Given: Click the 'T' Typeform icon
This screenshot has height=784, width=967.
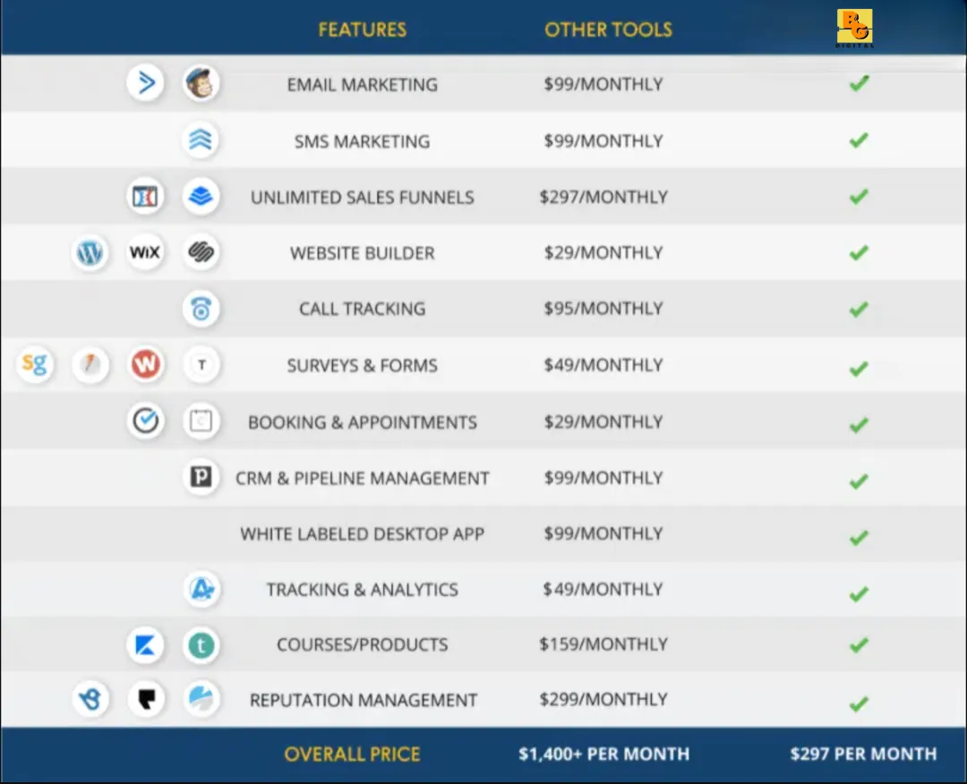Looking at the screenshot, I should click(201, 364).
